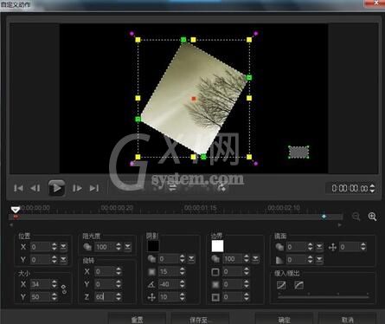Click the 保存至 (Save to) button

[x=201, y=319]
